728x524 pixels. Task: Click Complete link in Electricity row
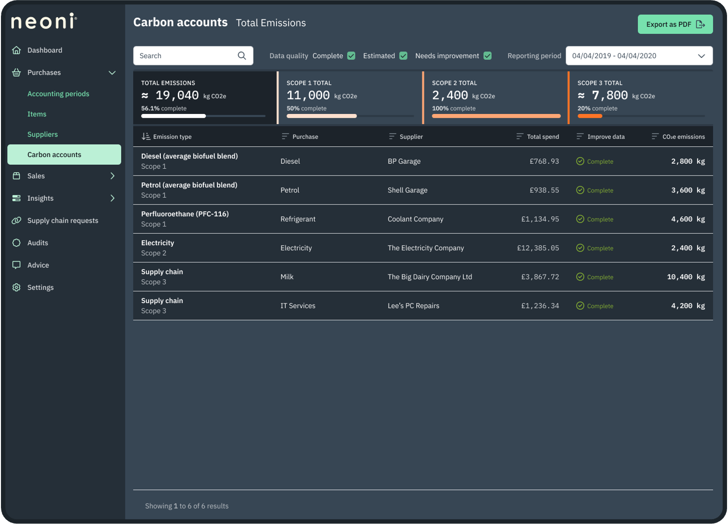click(x=600, y=248)
